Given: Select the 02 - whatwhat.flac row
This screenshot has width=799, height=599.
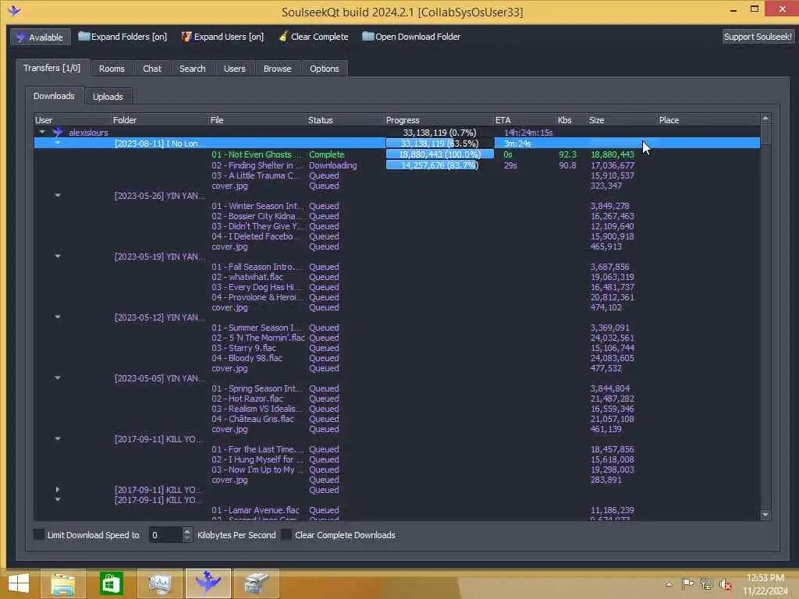Looking at the screenshot, I should click(396, 277).
